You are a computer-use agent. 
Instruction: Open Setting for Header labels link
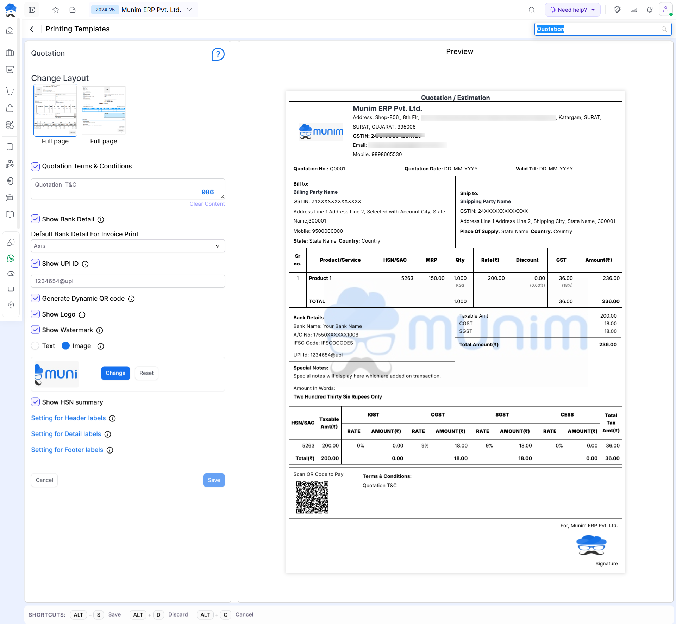coord(68,418)
